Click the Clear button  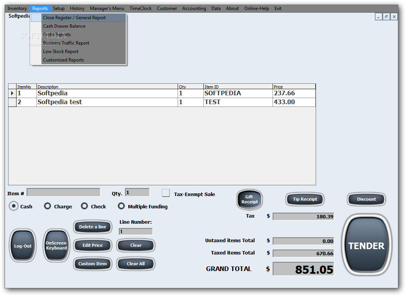point(136,245)
